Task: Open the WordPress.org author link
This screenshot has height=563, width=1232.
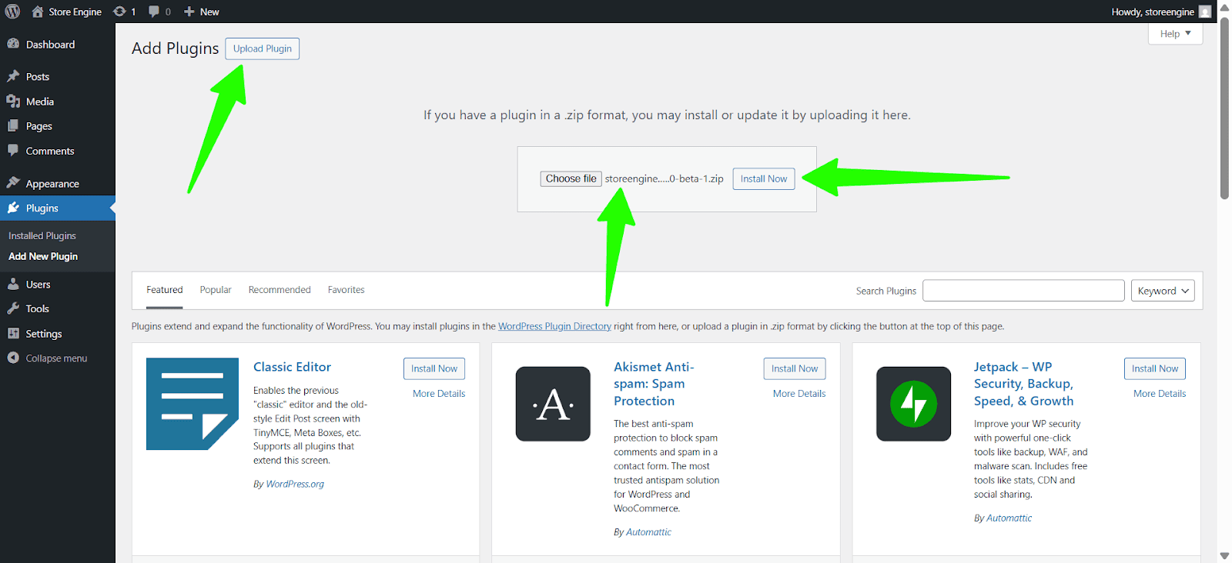Action: pyautogui.click(x=295, y=484)
